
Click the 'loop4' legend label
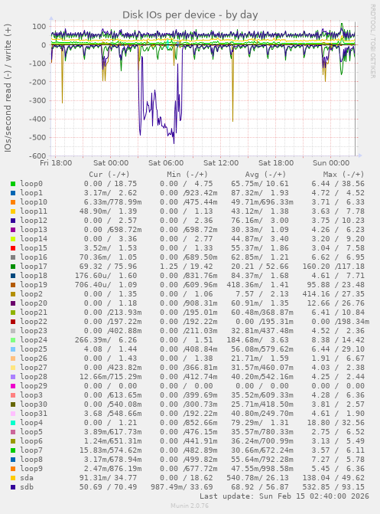click(x=31, y=423)
